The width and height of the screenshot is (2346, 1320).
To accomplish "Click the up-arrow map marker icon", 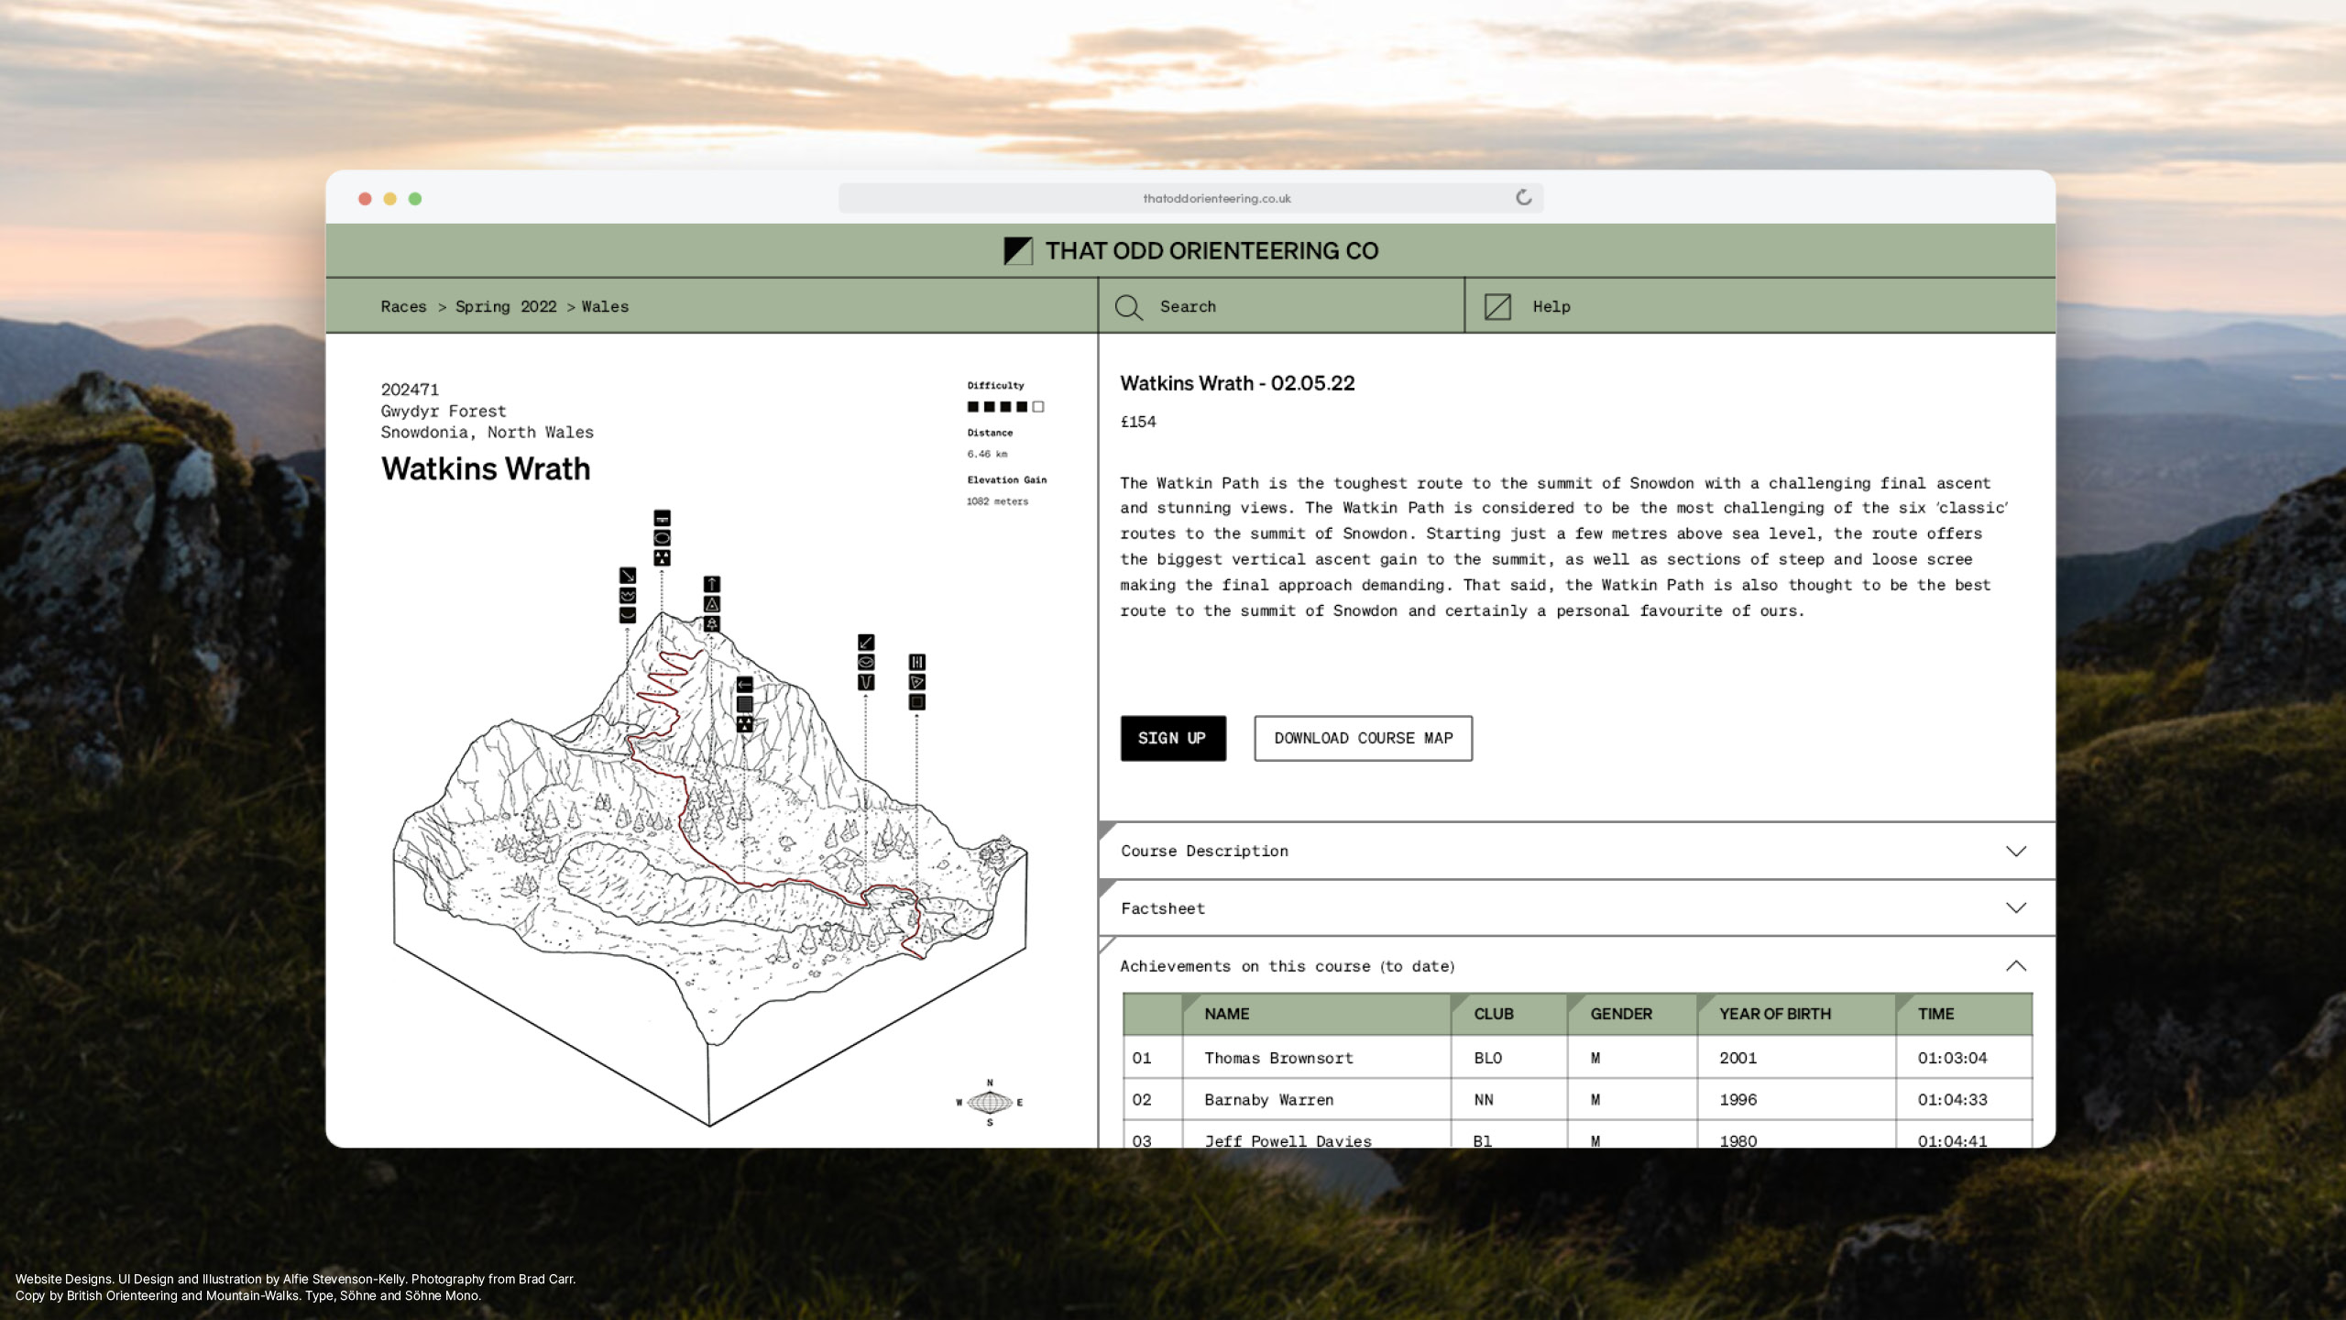I will [x=712, y=585].
